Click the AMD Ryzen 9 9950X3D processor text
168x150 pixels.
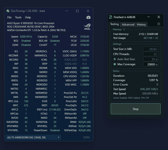click(31, 23)
